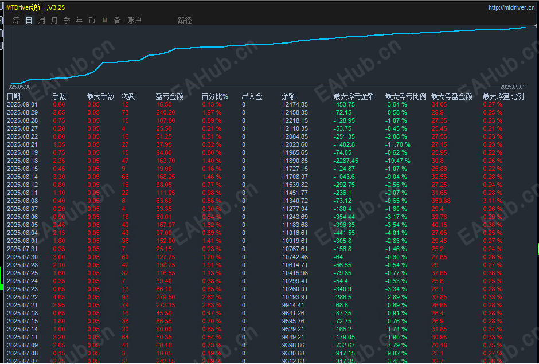Click the profit amount 279.50
Viewport: 539px width, 364px height.
[165, 297]
